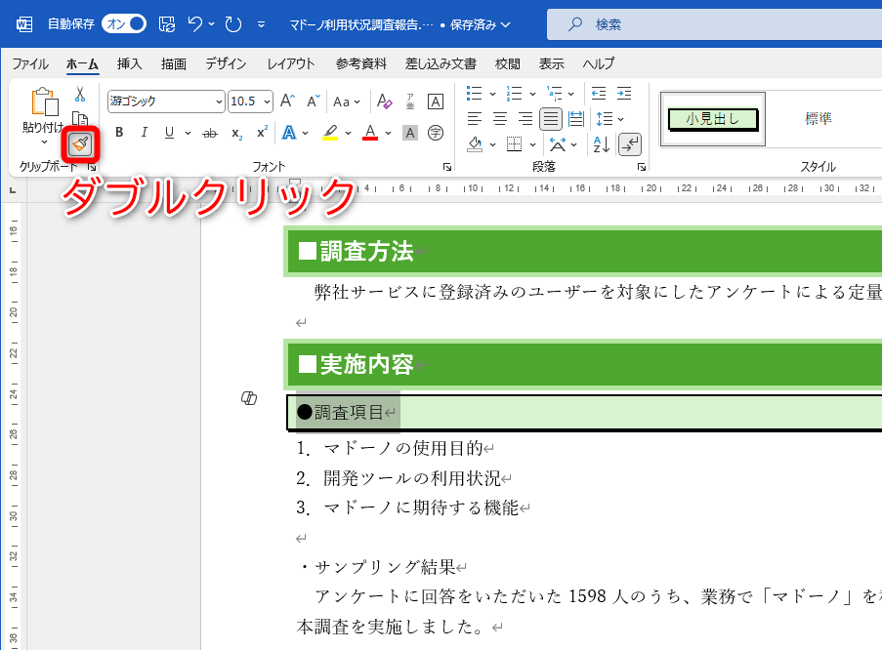Switch to the 挿入 ribbon tab
The width and height of the screenshot is (882, 650).
(130, 64)
